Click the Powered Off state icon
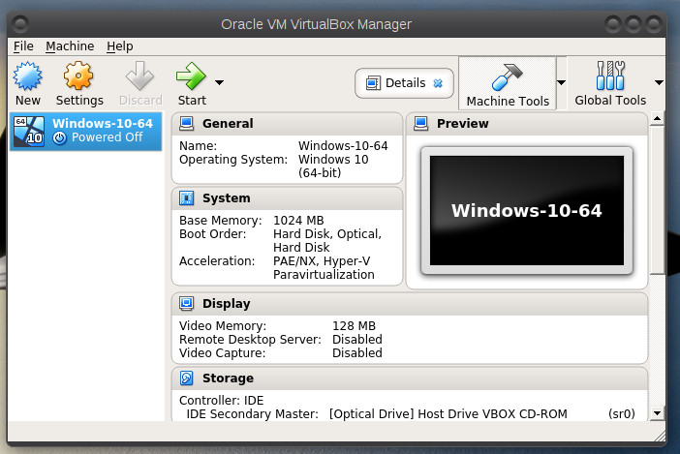The width and height of the screenshot is (680, 454). coord(59,137)
